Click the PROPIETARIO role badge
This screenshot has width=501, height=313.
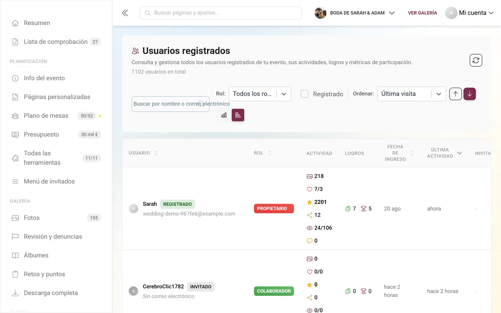274,209
